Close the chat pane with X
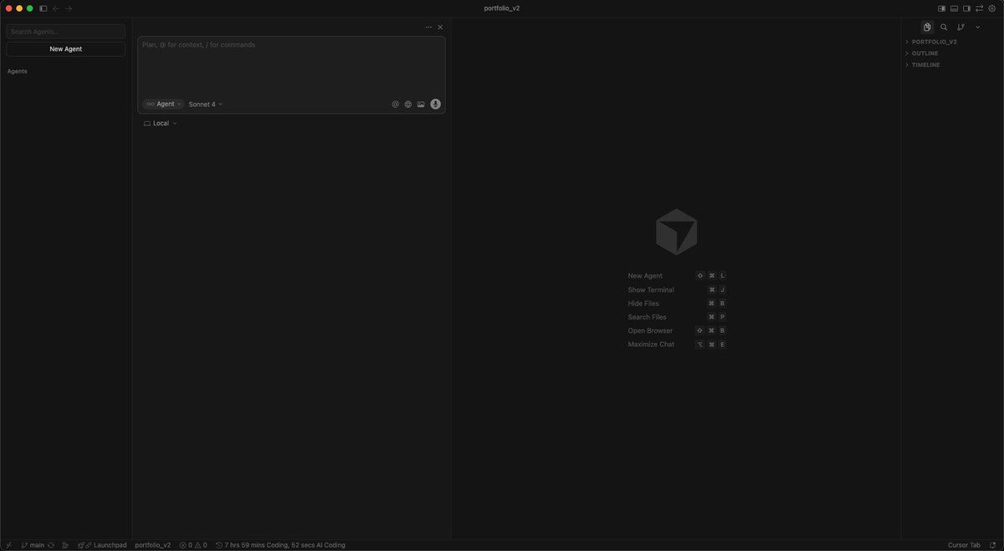This screenshot has width=1004, height=551. (440, 28)
